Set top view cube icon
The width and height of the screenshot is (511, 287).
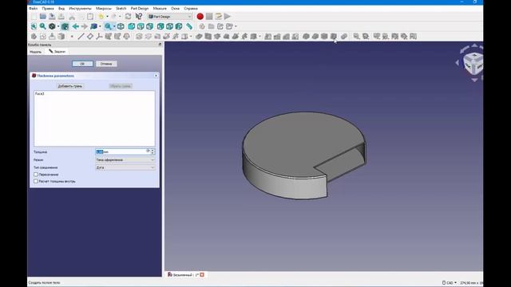(x=141, y=26)
